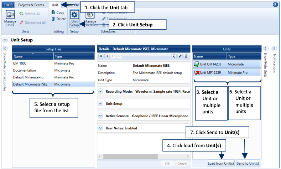
Task: Go to first record in Details navigator
Action: click(101, 56)
